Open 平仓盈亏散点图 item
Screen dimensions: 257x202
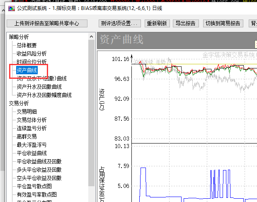point(34,186)
